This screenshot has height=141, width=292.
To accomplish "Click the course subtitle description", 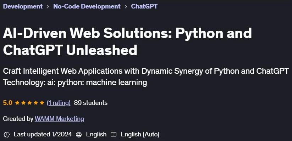I will coord(146,77).
